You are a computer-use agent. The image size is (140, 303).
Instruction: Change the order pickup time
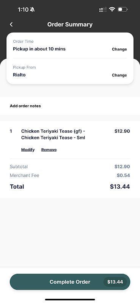[119, 49]
